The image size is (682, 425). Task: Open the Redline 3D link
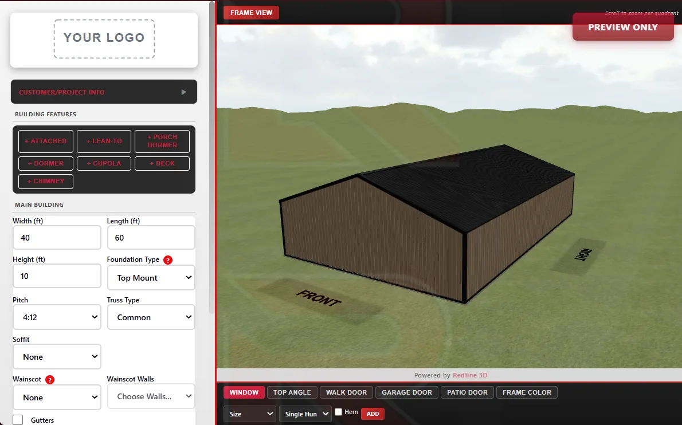click(470, 375)
